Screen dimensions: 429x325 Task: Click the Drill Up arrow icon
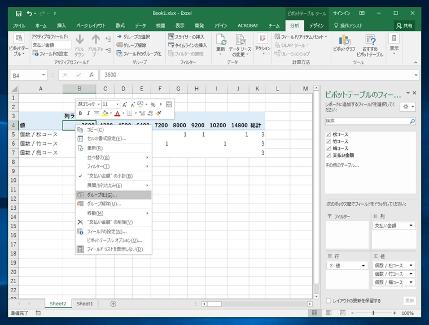(96, 40)
